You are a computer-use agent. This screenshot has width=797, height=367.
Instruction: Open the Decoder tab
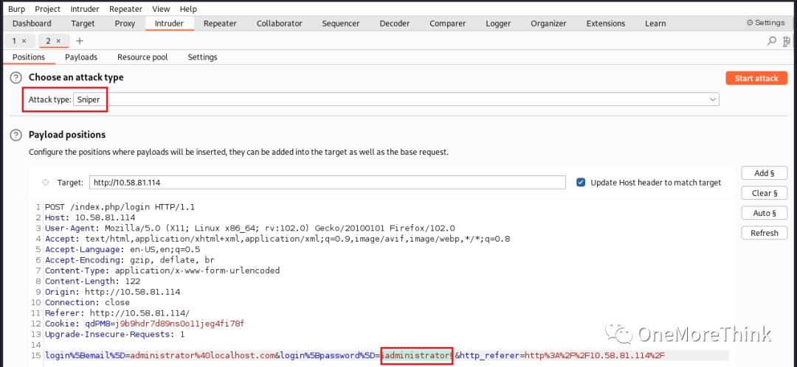pyautogui.click(x=395, y=24)
